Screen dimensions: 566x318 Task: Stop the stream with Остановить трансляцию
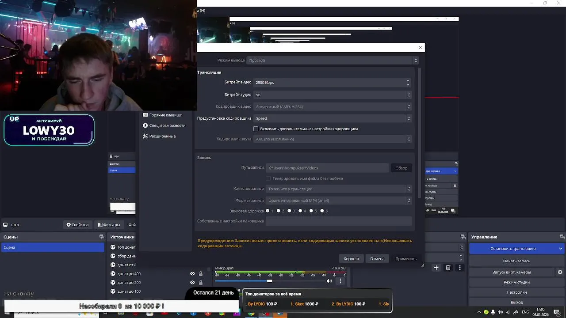pos(513,249)
